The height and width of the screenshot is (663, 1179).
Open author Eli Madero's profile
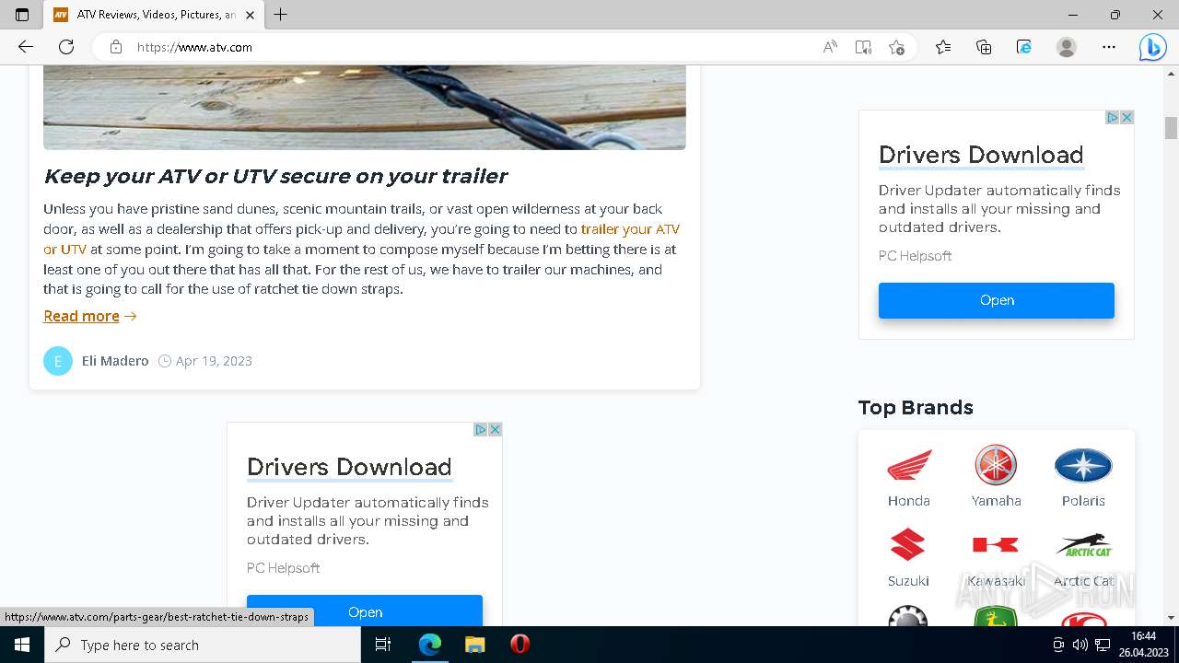[x=115, y=361]
